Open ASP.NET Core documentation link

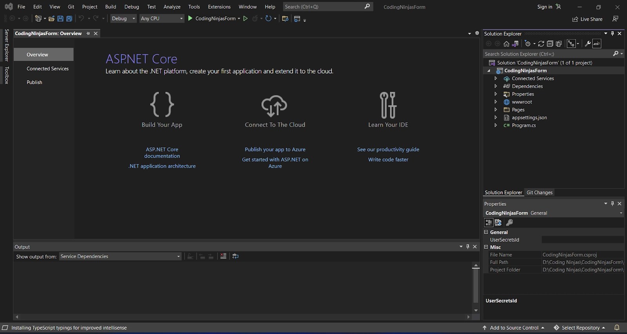[162, 153]
